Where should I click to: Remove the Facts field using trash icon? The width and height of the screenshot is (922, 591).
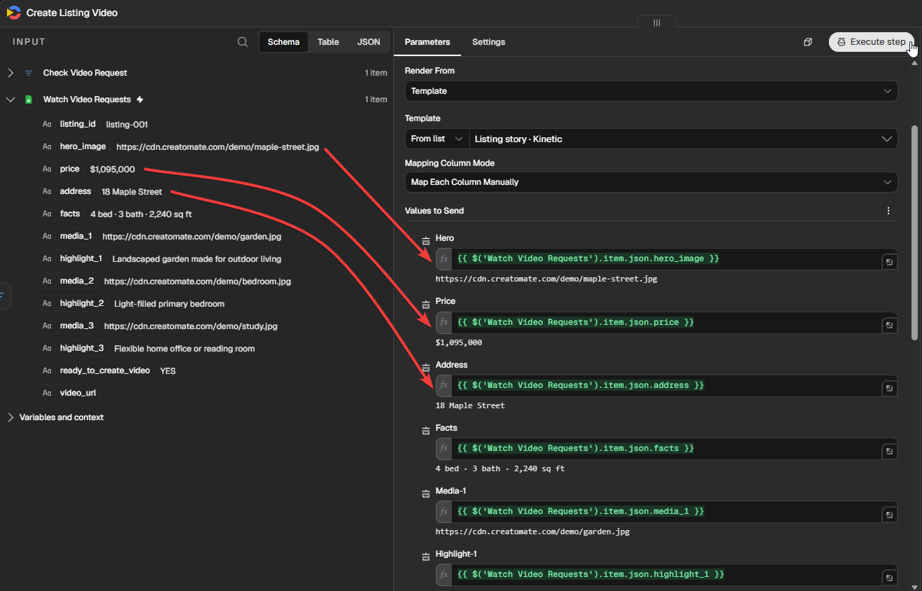click(x=426, y=431)
